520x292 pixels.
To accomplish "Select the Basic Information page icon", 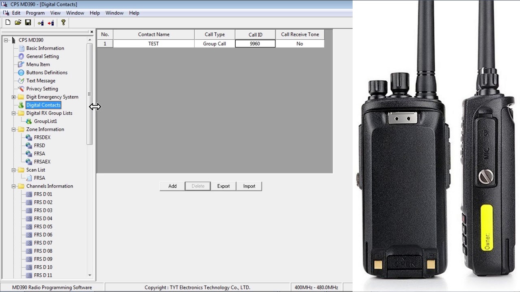I will [21, 48].
